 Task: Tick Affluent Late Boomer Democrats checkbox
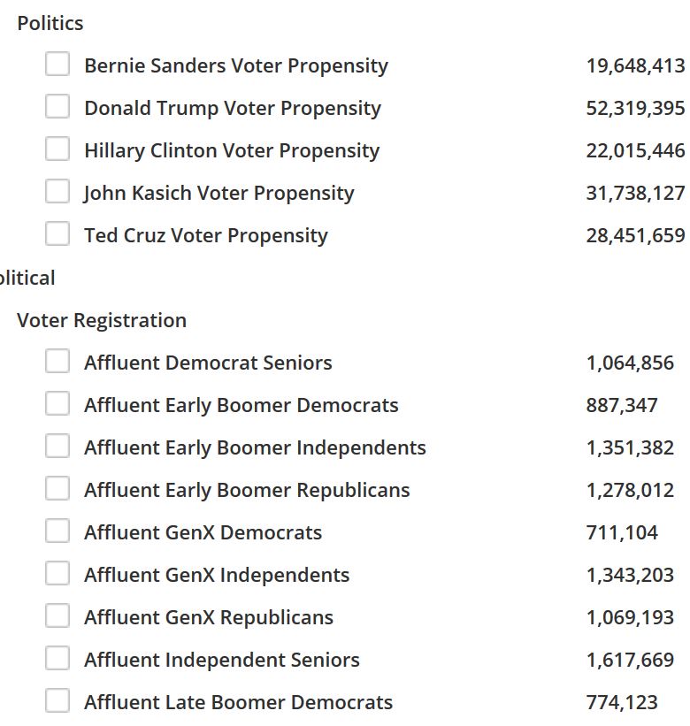click(x=57, y=700)
